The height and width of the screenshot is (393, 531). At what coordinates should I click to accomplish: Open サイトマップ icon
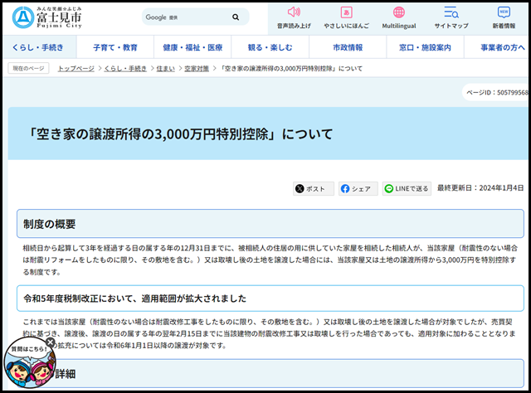pyautogui.click(x=451, y=12)
